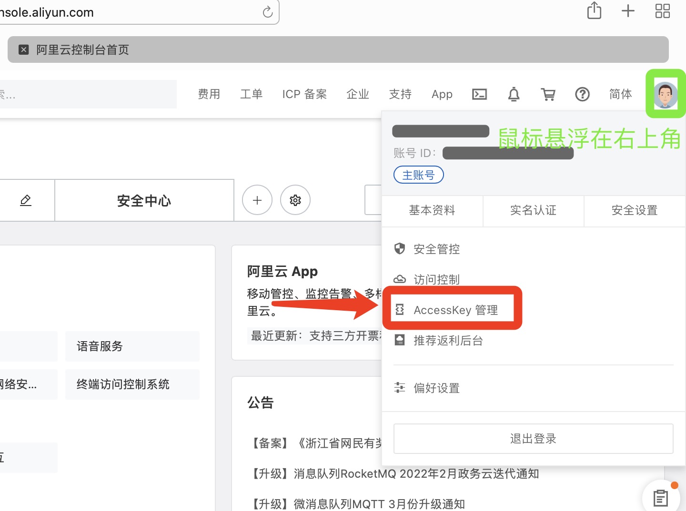This screenshot has height=511, width=686.
Task: Open the notification bell
Action: coord(514,94)
